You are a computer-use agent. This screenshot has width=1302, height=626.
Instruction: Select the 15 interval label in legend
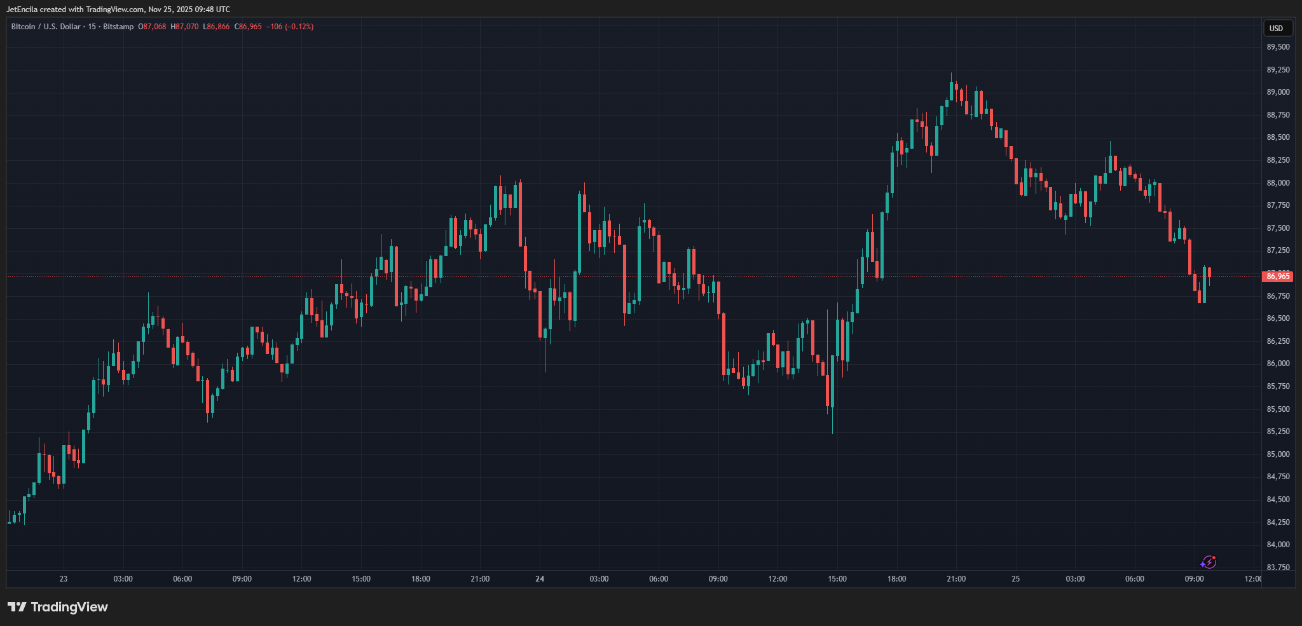pos(92,27)
